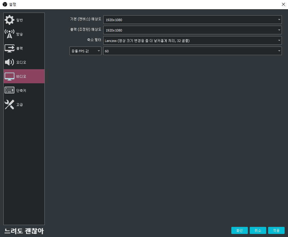
Task: Click the 출력 (조정된) 해상도 label
Action: pyautogui.click(x=85, y=29)
